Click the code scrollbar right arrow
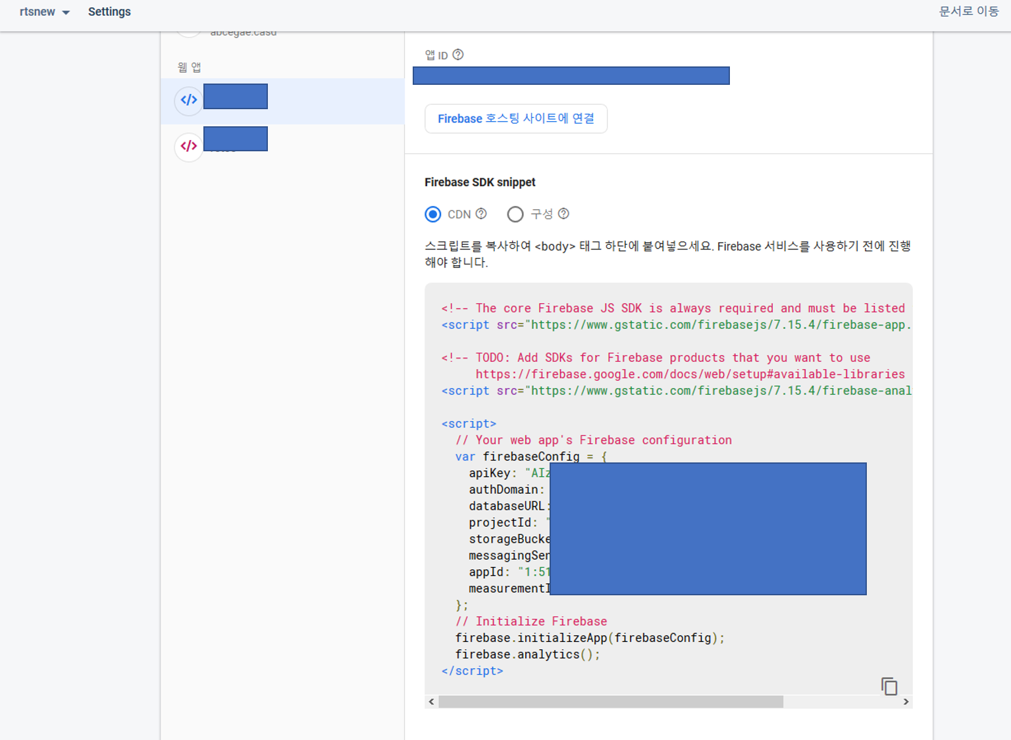The image size is (1011, 740). tap(906, 702)
